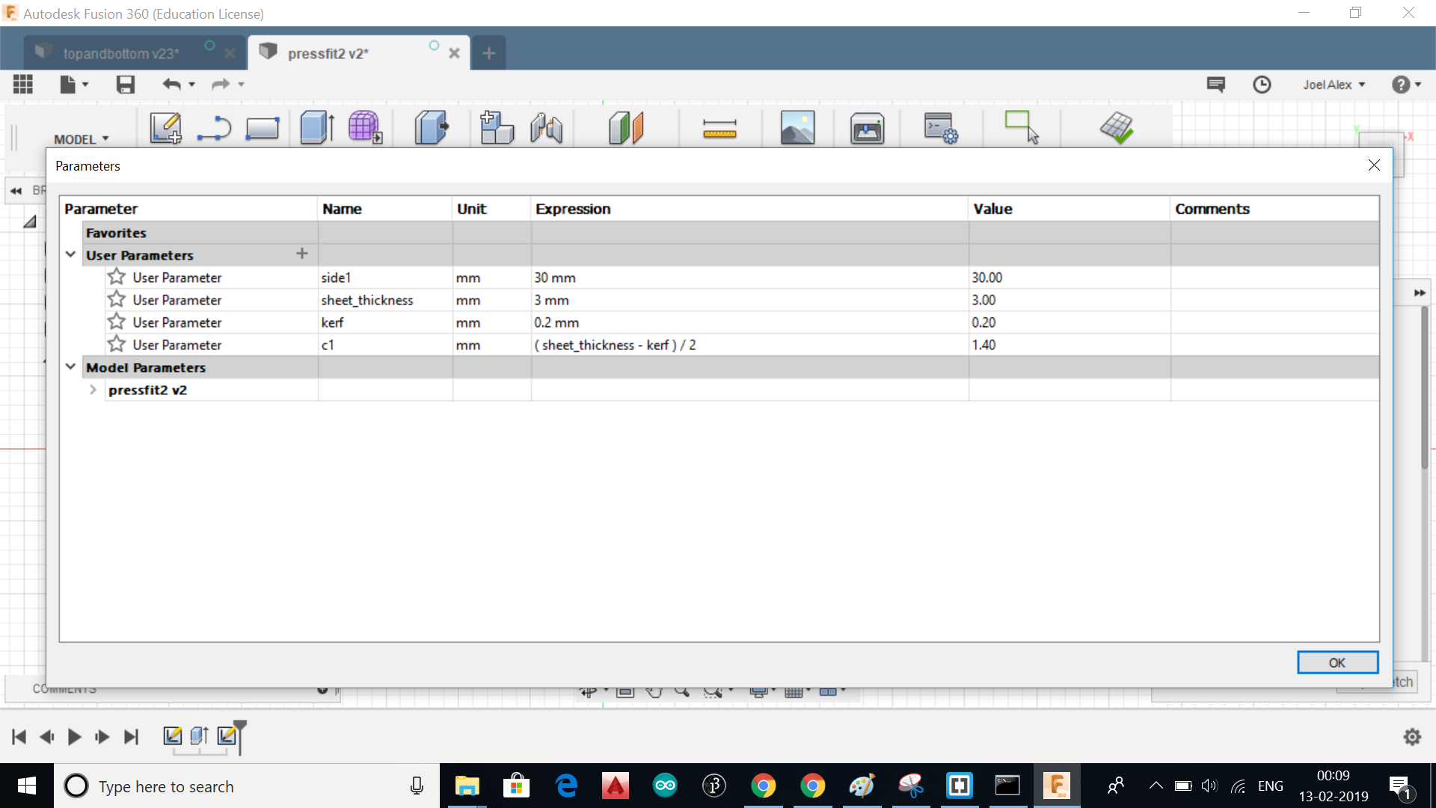Click the Add user parameter plus icon
Image resolution: width=1436 pixels, height=808 pixels.
302,254
